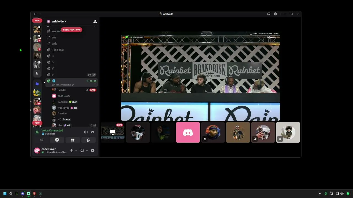
Task: Disconnect from voice with the hang-up icon
Action: 93,132
